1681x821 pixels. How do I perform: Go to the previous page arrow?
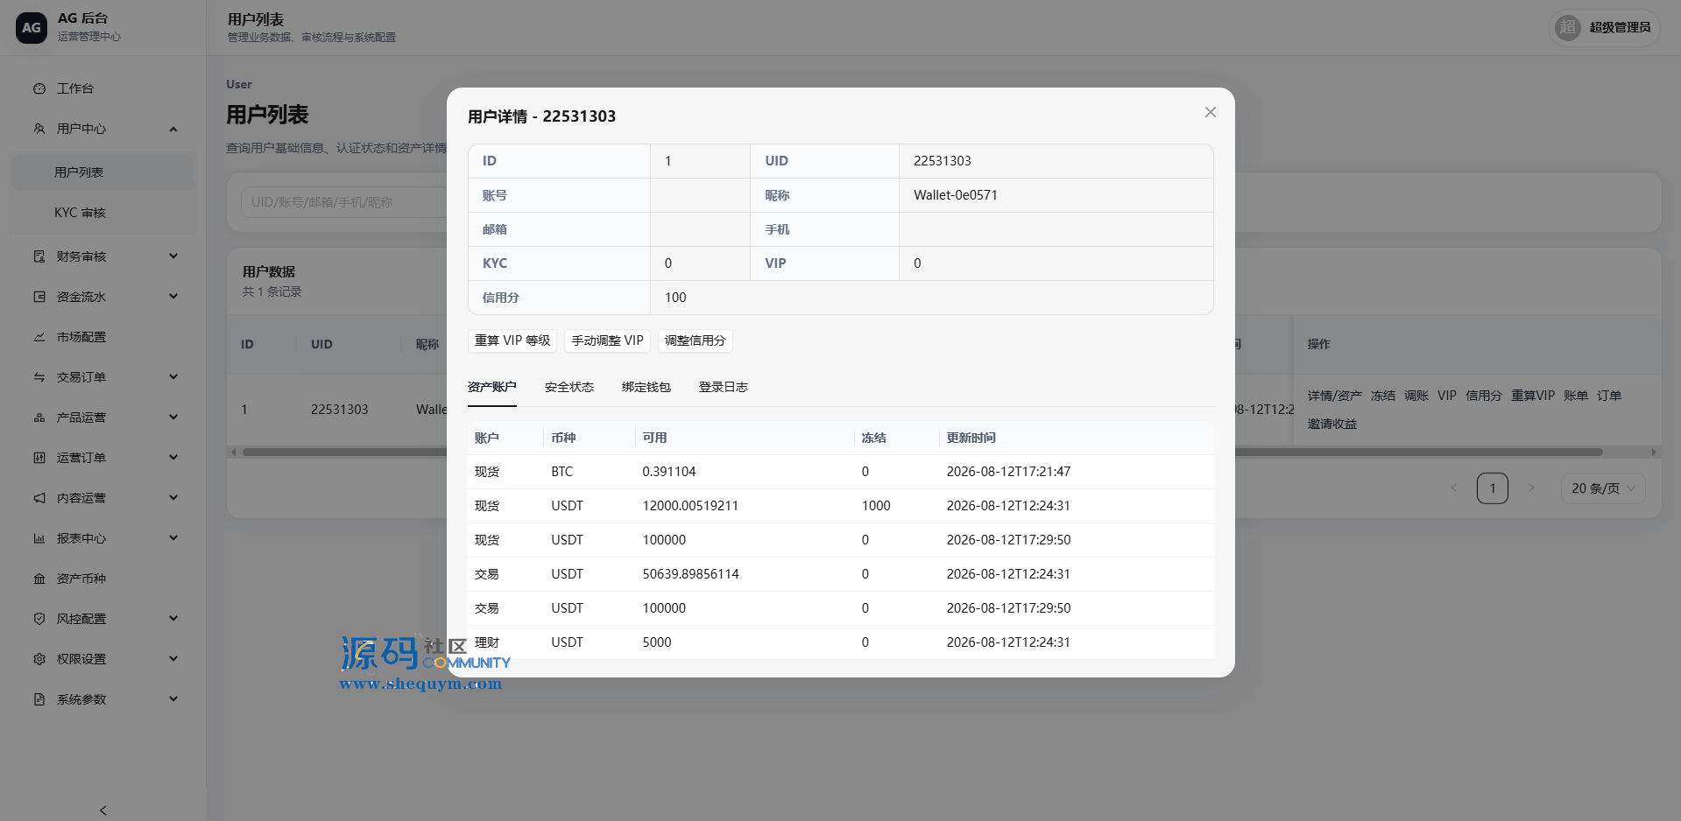(x=1454, y=488)
